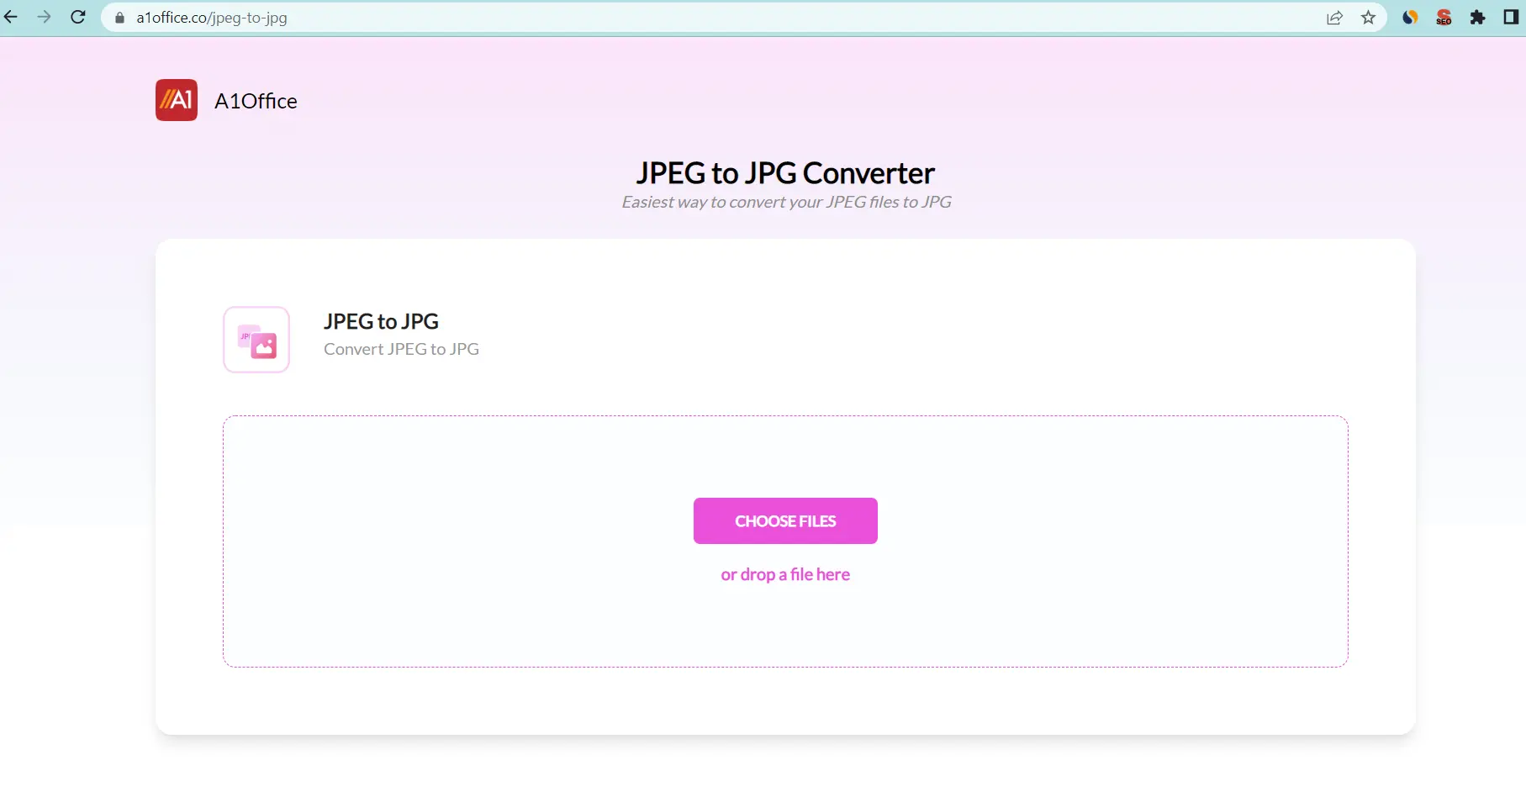Click the 'Convert JPEG to JPG' description
1526x808 pixels.
pyautogui.click(x=401, y=349)
